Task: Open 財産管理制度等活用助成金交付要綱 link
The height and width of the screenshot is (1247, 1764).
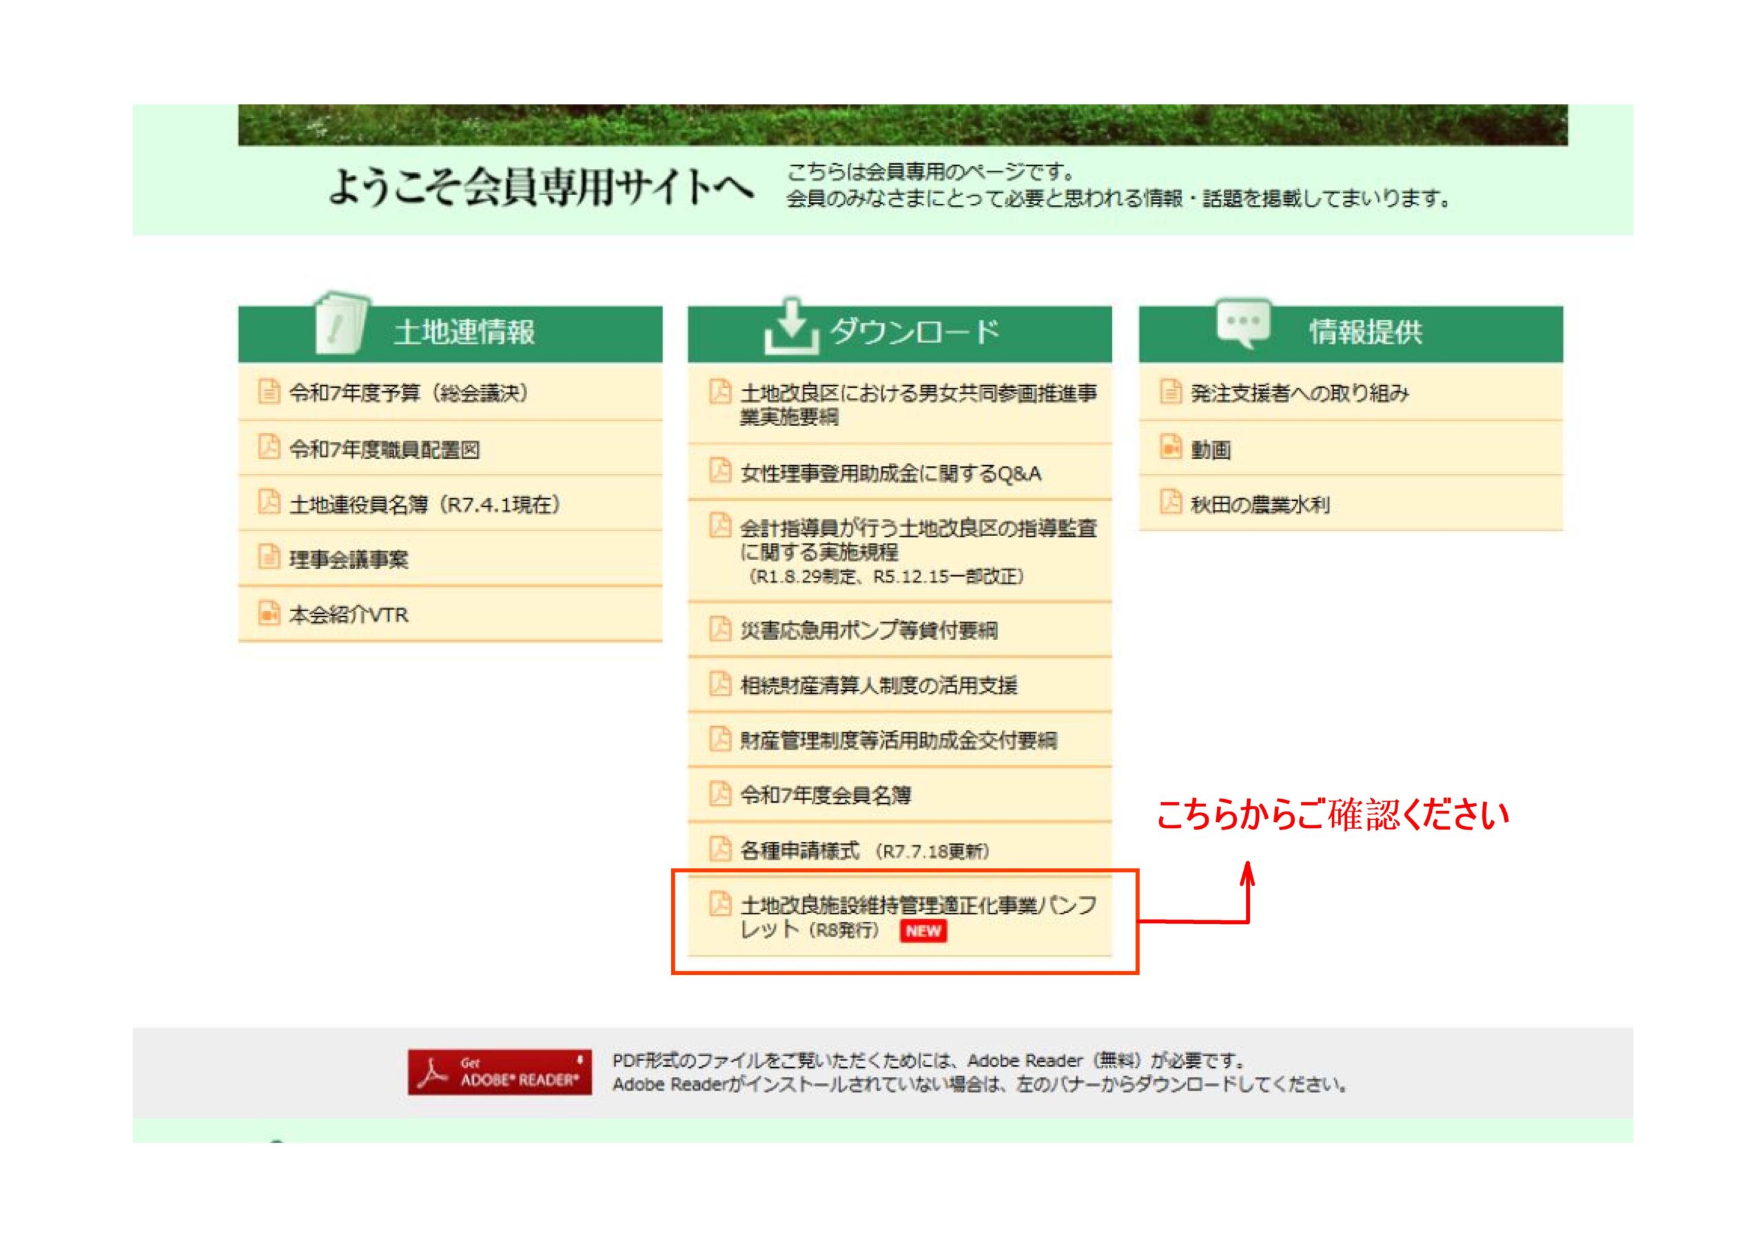Action: click(898, 741)
